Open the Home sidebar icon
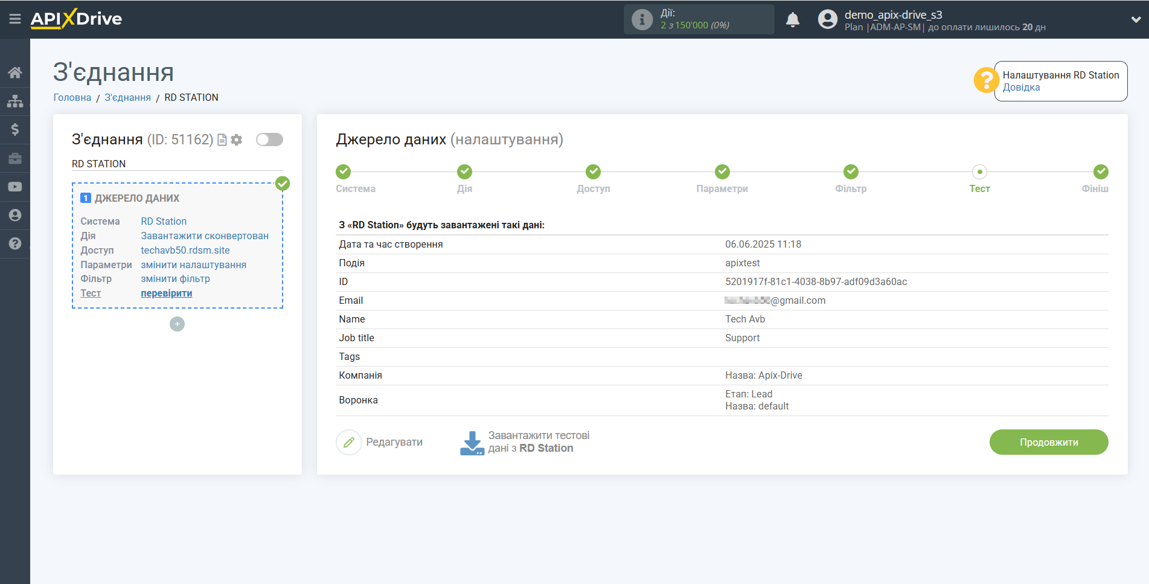 tap(15, 72)
